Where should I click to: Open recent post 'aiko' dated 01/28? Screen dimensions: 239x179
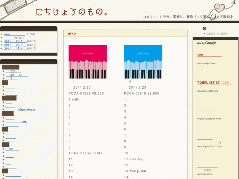(x=15, y=34)
